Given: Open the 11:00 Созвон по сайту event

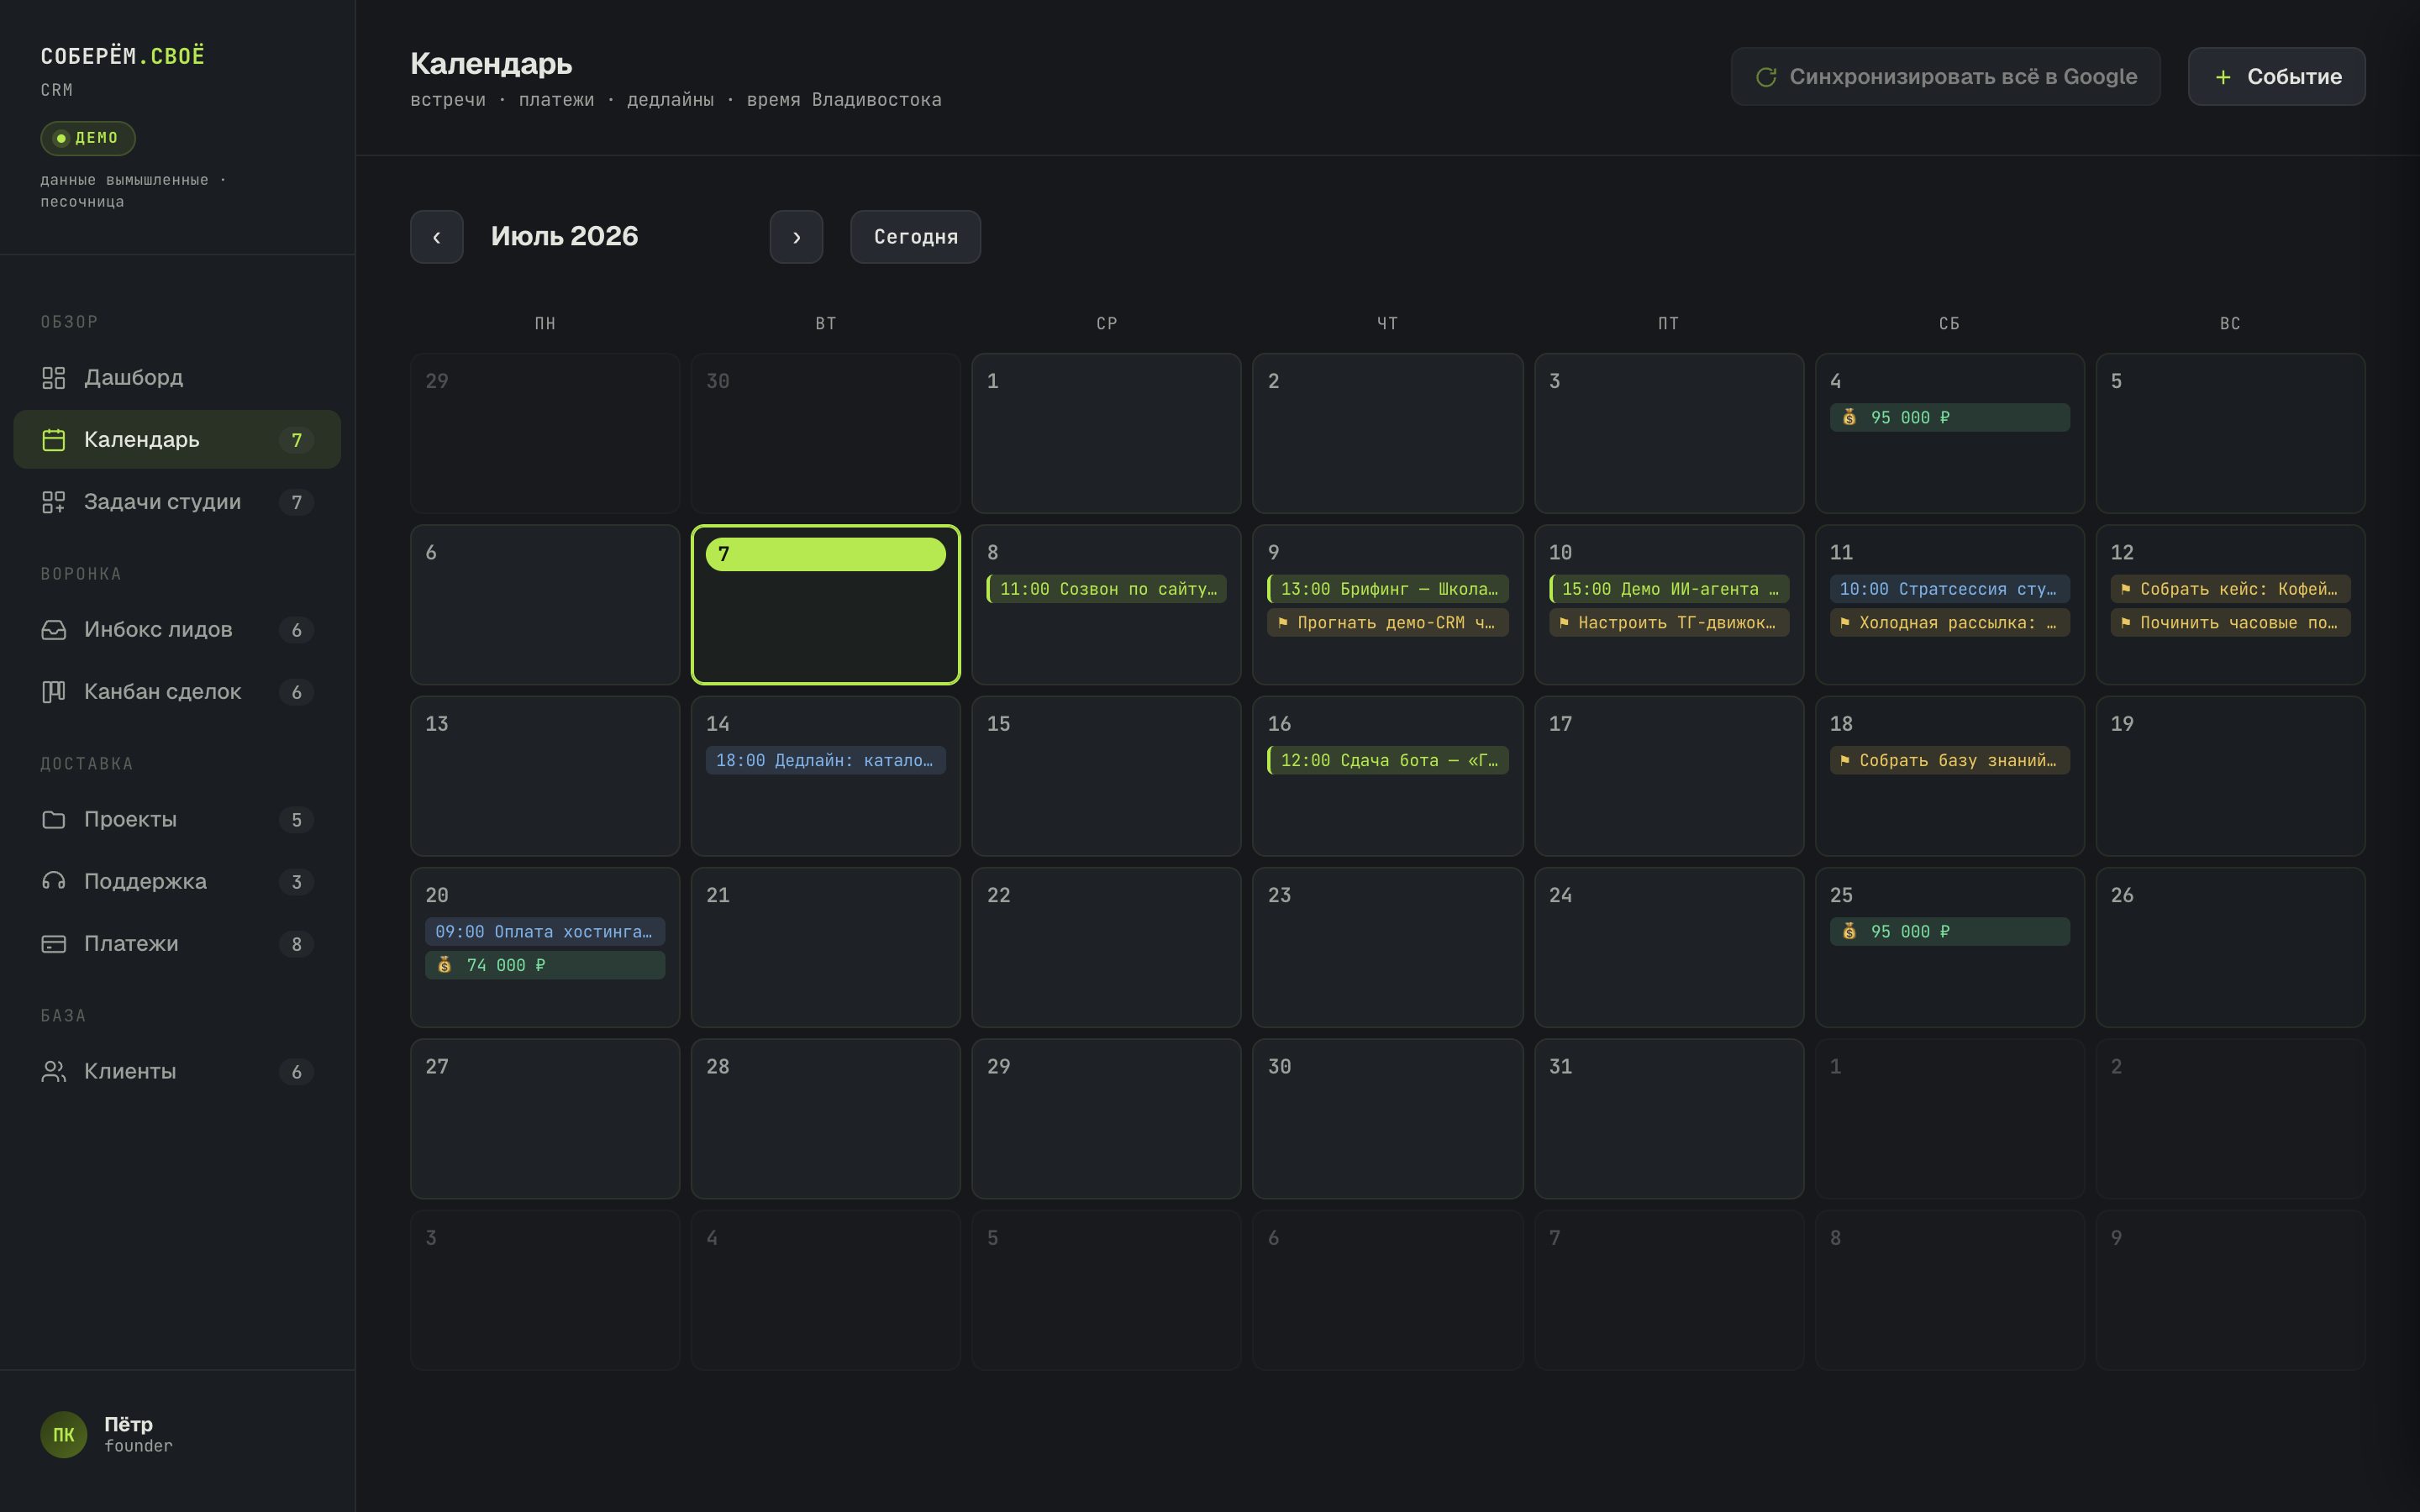Looking at the screenshot, I should coord(1106,589).
